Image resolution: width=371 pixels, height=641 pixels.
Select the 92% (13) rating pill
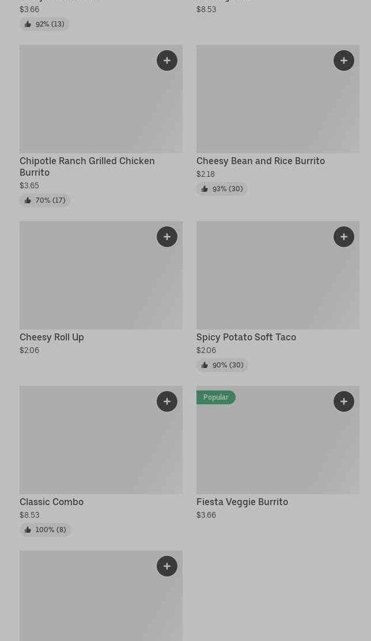pos(44,24)
